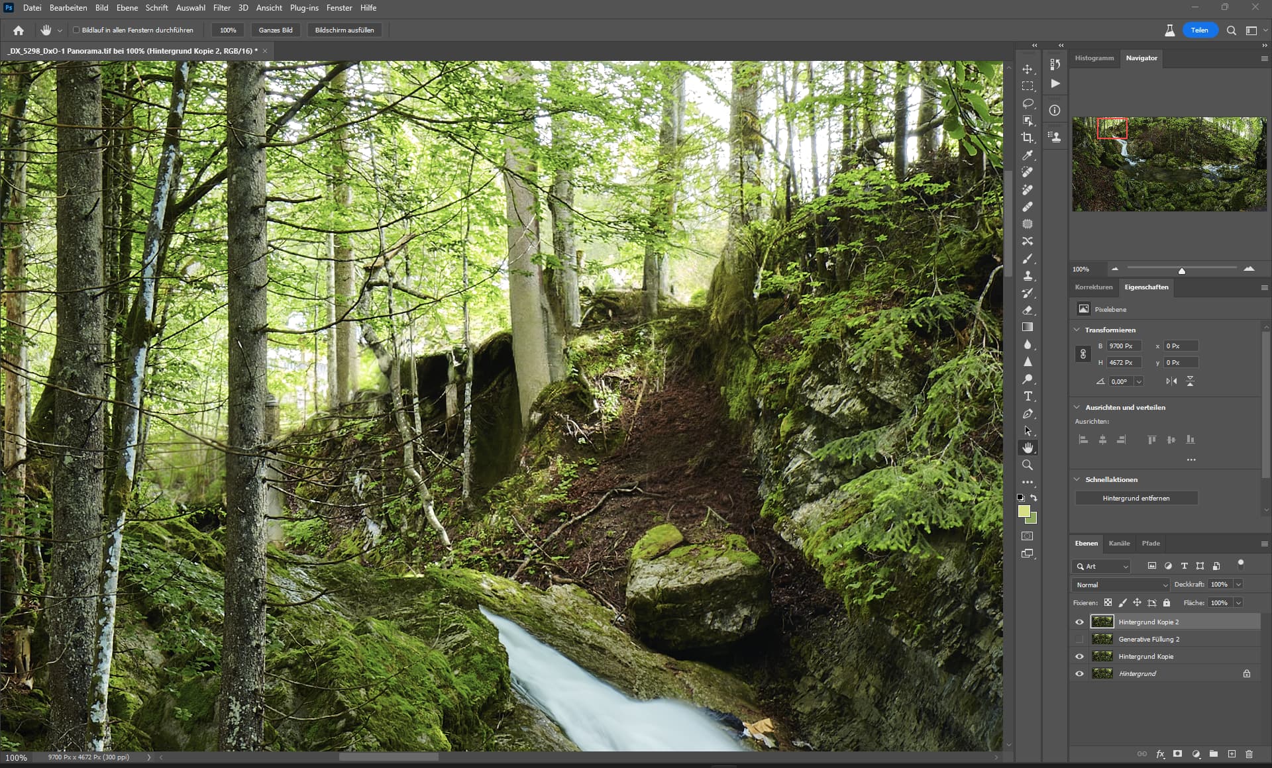Select the Lasso tool
This screenshot has height=768, width=1272.
pyautogui.click(x=1028, y=103)
